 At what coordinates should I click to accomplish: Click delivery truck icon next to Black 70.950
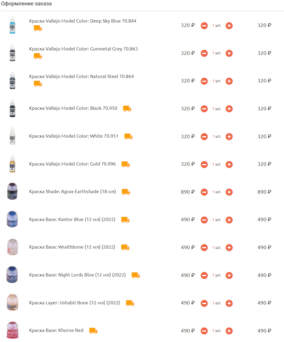coord(127,109)
